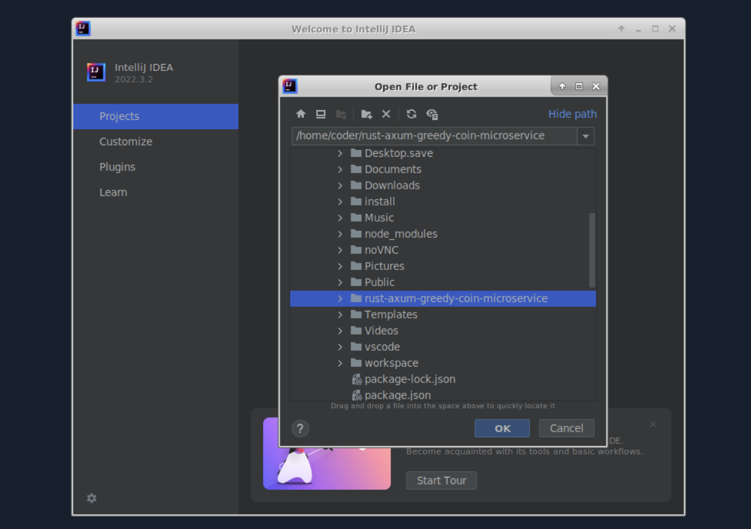Click the Hide path link
This screenshot has height=529, width=751.
573,114
